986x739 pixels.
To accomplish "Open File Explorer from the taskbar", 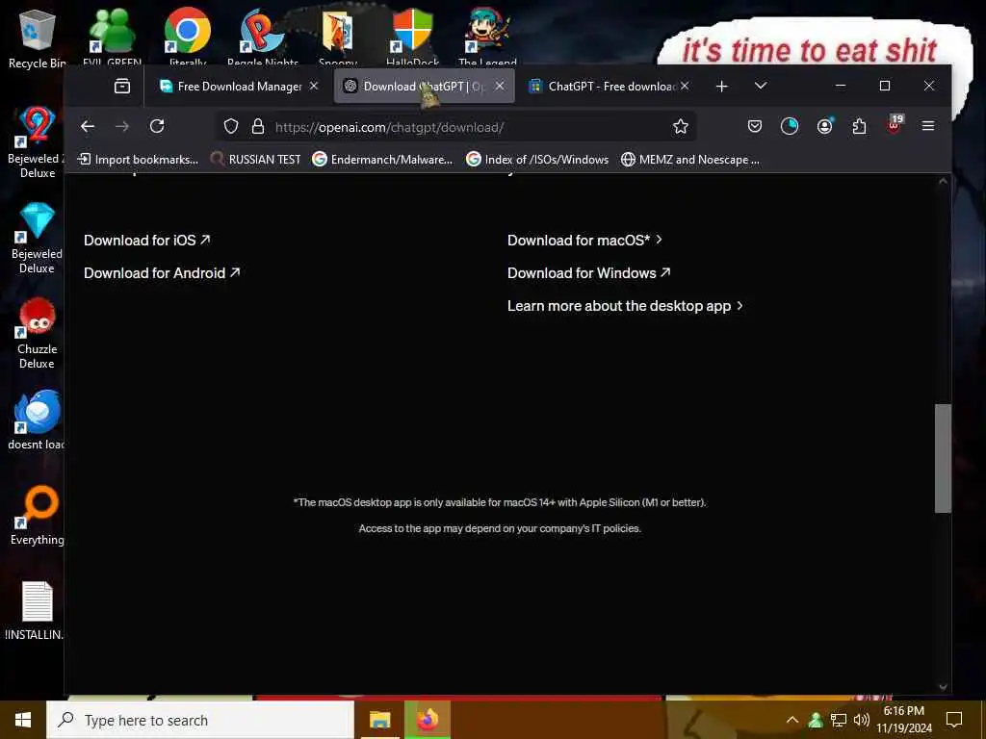I will [379, 720].
